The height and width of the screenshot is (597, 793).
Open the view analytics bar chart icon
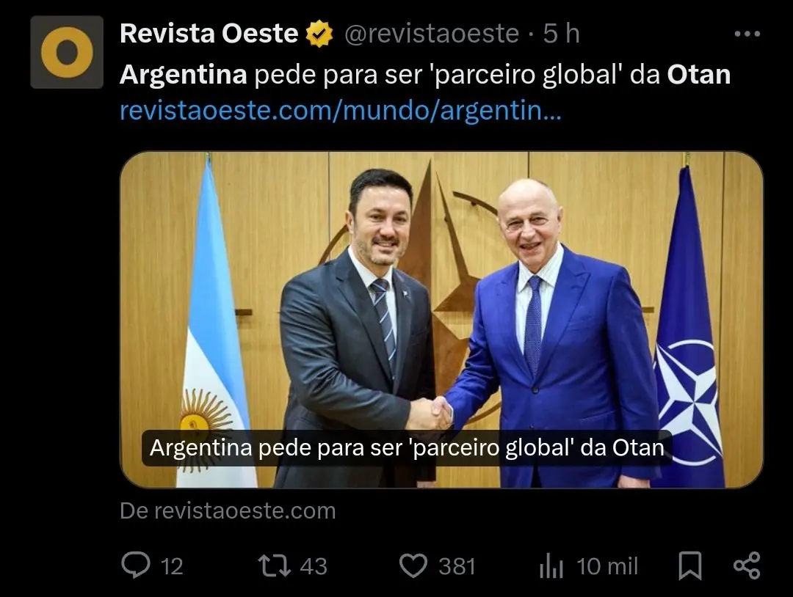click(551, 565)
